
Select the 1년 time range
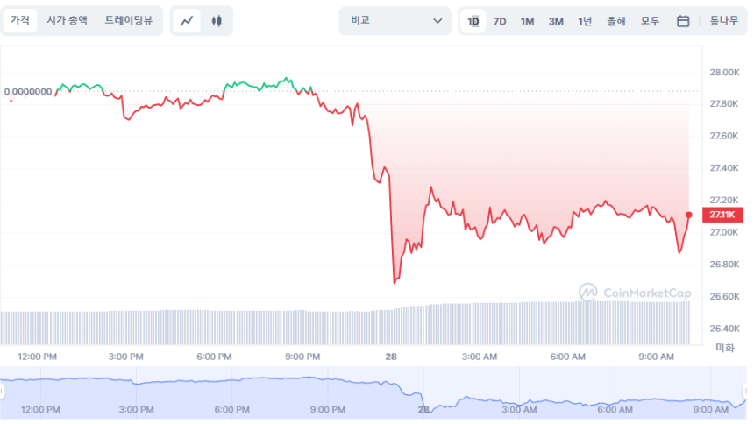[x=585, y=21]
